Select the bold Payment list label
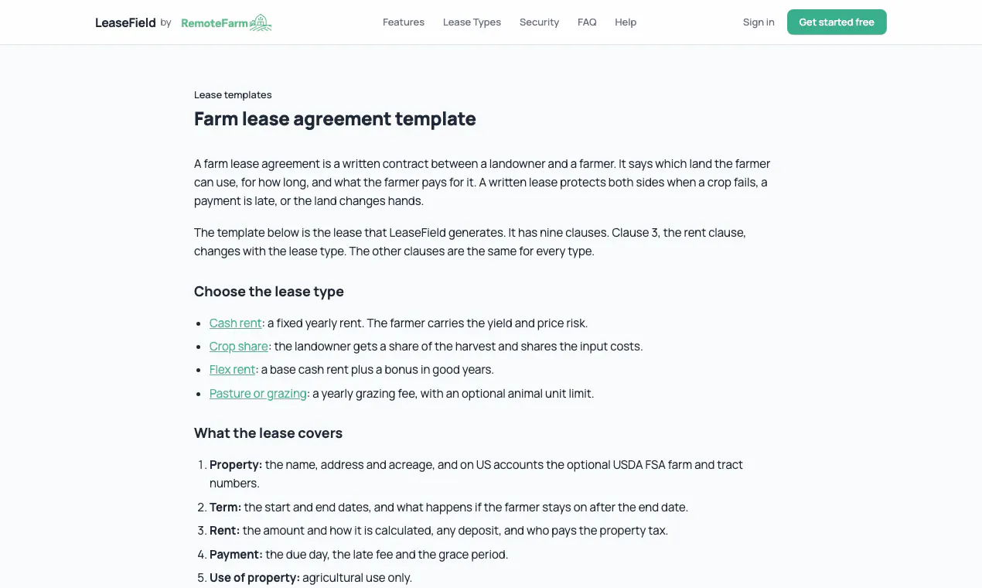 coord(236,555)
